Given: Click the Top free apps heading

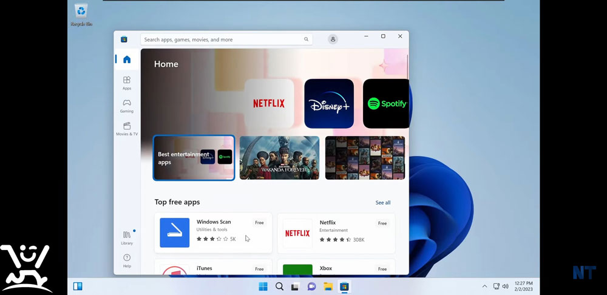Looking at the screenshot, I should [x=177, y=202].
